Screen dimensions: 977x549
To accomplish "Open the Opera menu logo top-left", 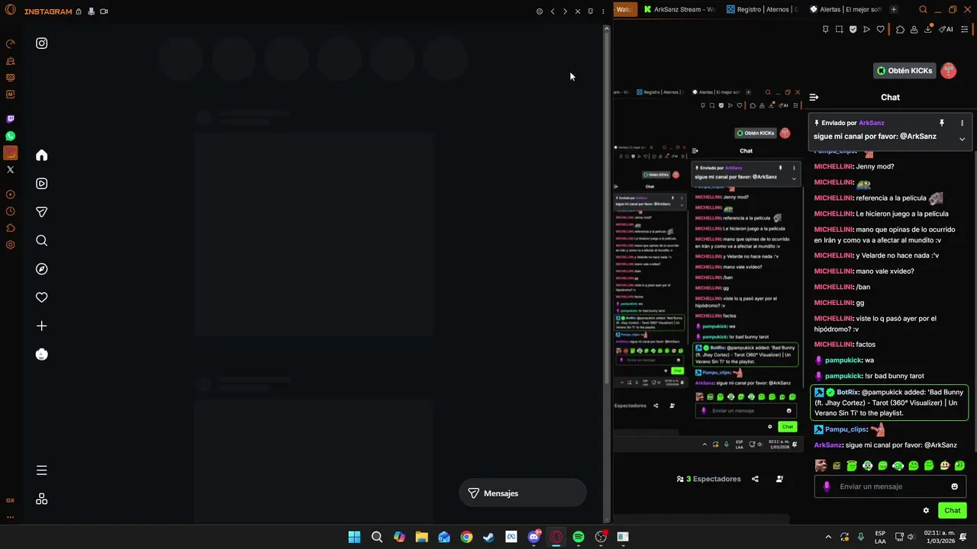I will [11, 11].
